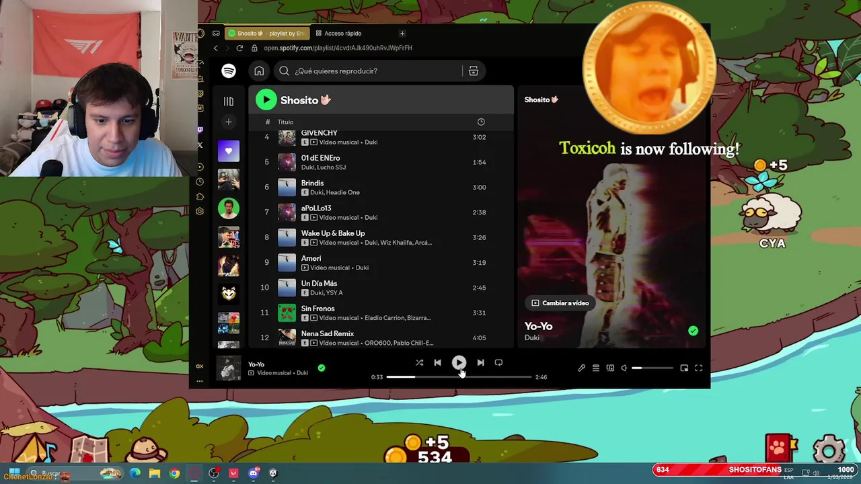Open Twitch icon in Opera GX sidebar
The image size is (861, 484).
(x=200, y=130)
